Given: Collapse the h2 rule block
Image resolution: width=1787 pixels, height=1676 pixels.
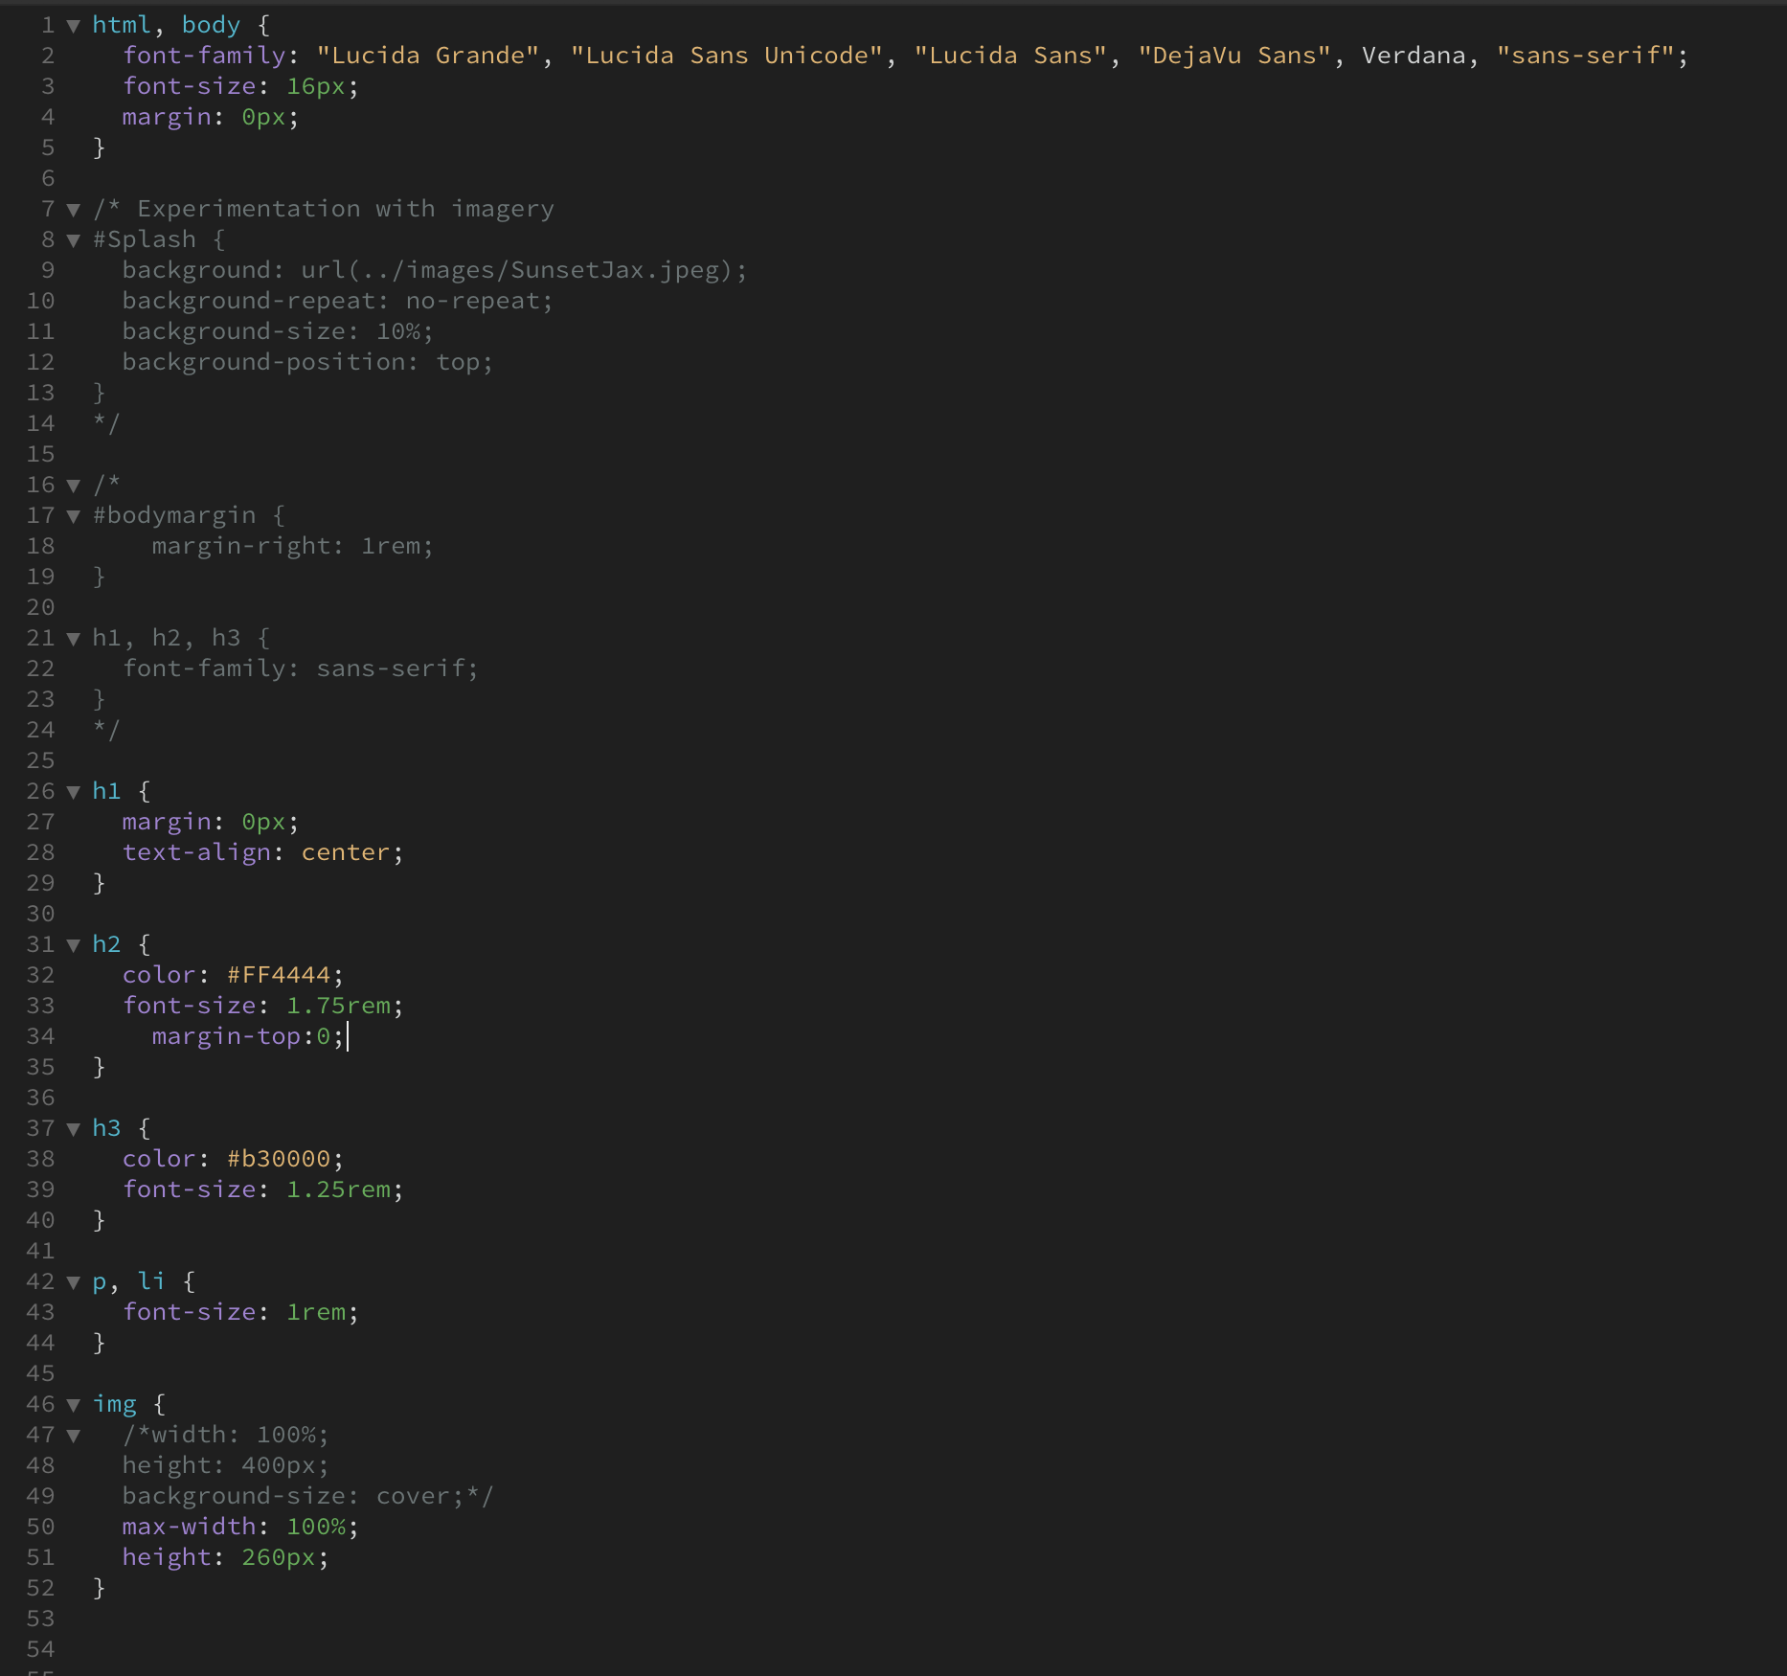Looking at the screenshot, I should (x=74, y=945).
